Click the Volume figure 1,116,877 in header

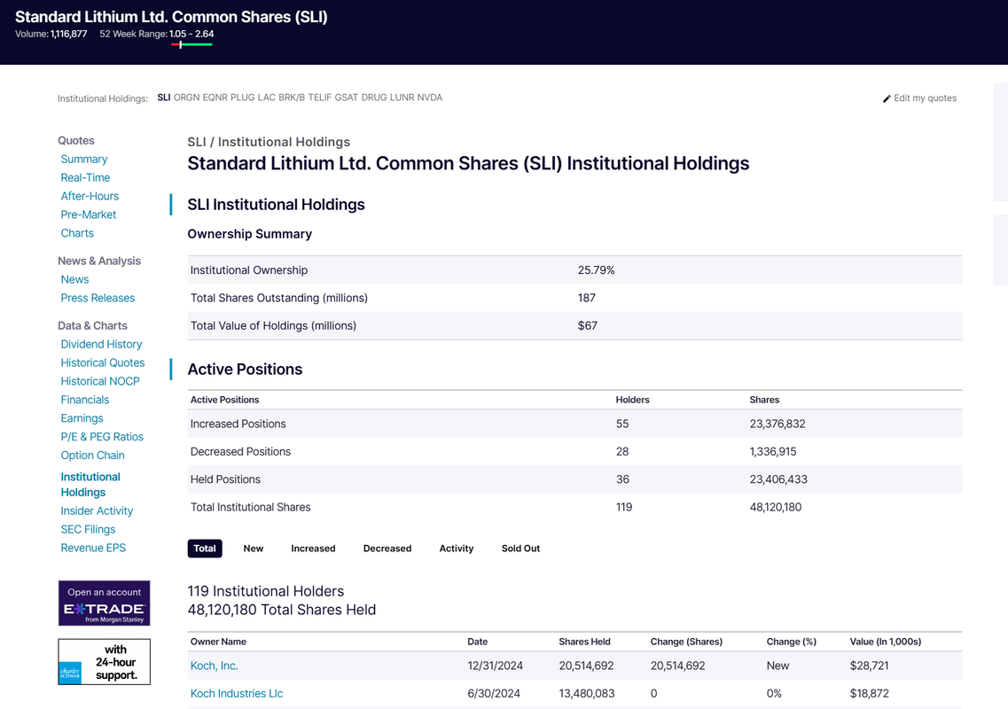click(69, 34)
